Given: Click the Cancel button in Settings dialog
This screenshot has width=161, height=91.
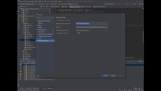Looking at the screenshot, I should [x=113, y=76].
